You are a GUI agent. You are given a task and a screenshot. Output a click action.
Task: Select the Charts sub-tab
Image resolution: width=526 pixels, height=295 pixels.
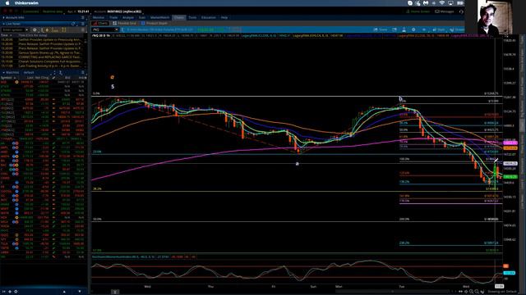(x=100, y=23)
